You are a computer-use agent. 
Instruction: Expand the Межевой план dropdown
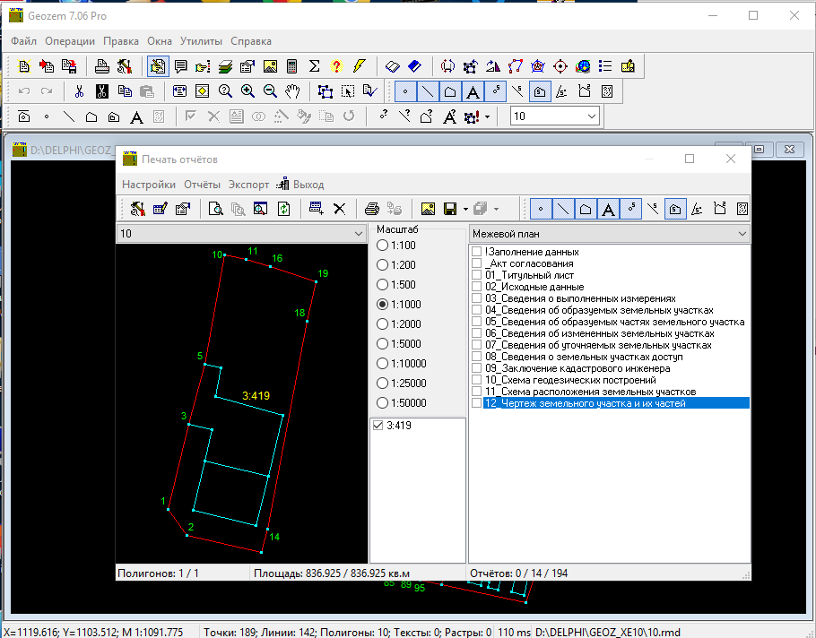click(742, 234)
